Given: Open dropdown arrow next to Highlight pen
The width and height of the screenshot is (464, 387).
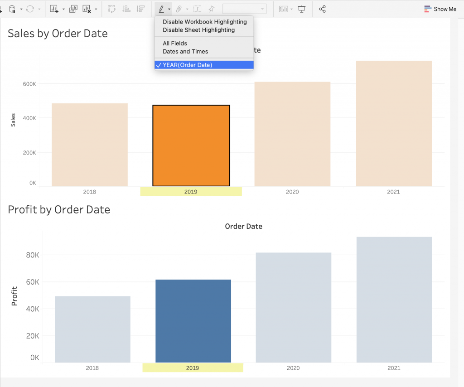Looking at the screenshot, I should pos(169,9).
